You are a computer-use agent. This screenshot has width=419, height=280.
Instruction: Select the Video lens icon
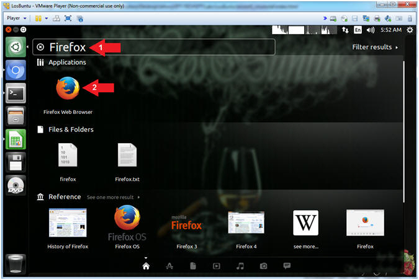[x=217, y=266]
